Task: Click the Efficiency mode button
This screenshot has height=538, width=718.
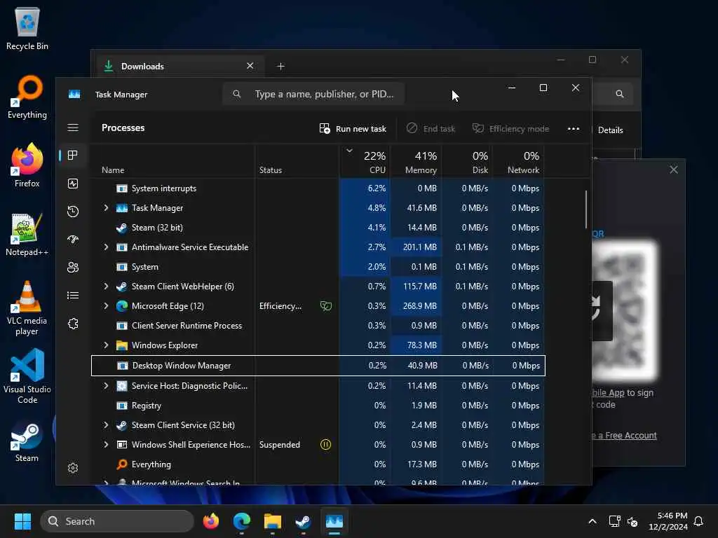Action: [x=510, y=129]
